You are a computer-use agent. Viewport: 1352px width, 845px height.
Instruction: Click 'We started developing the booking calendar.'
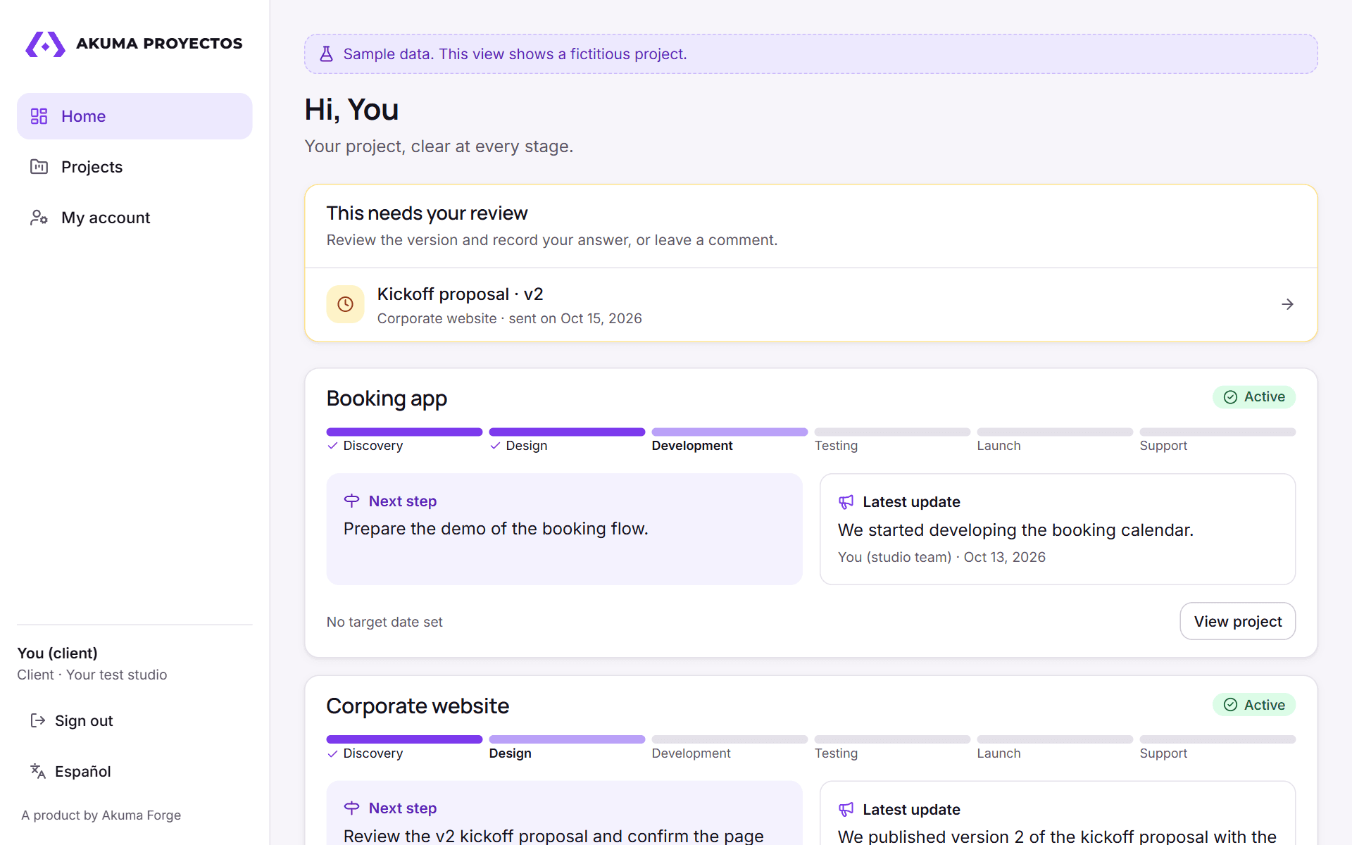pos(1015,530)
